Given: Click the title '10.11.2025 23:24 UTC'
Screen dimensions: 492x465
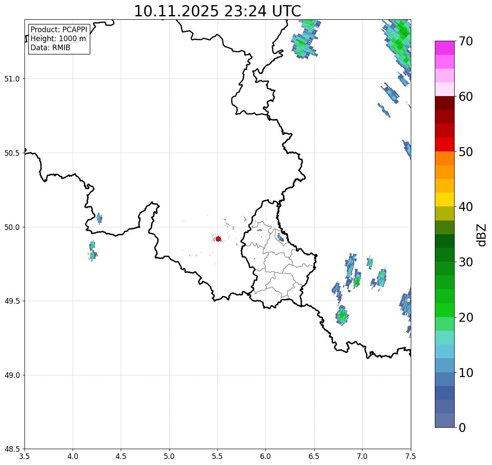Looking at the screenshot, I should [217, 11].
